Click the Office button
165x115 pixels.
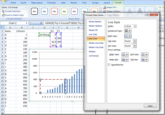click(x=4, y=1)
